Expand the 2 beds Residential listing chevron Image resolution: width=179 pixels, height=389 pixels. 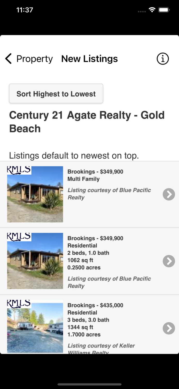point(169,261)
